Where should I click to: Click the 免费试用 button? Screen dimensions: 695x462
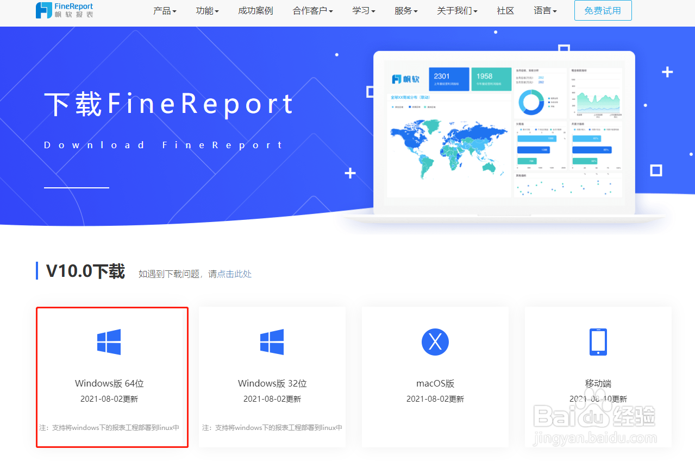(603, 10)
